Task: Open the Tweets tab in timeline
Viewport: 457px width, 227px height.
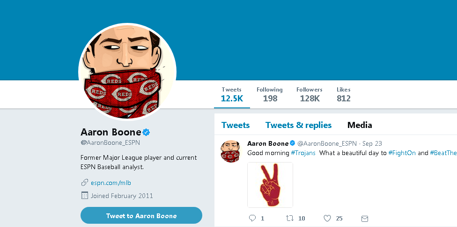Action: coord(236,125)
